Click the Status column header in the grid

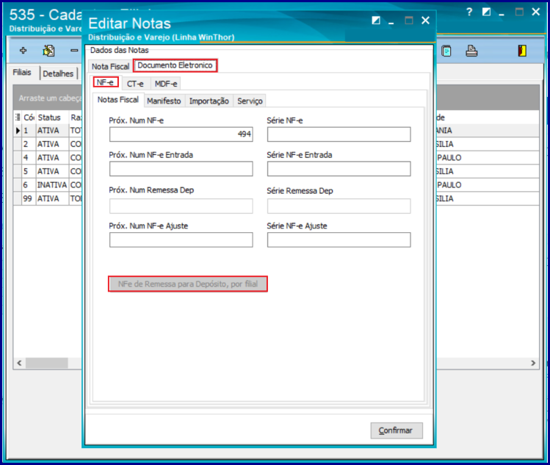[52, 118]
